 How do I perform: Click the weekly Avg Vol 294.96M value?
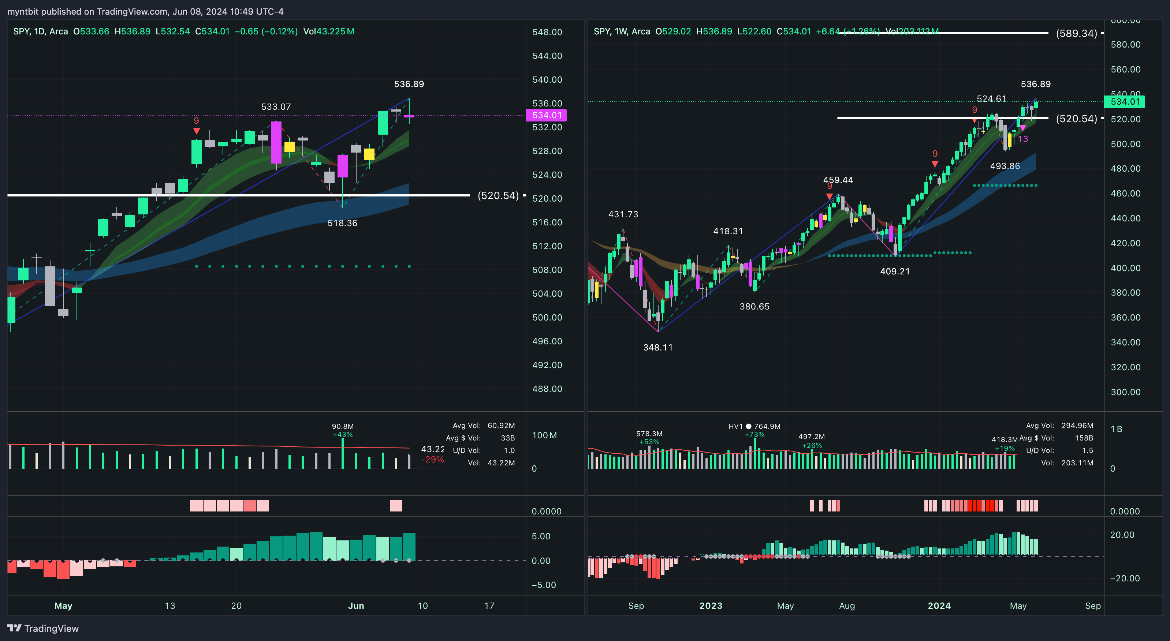pyautogui.click(x=1077, y=426)
